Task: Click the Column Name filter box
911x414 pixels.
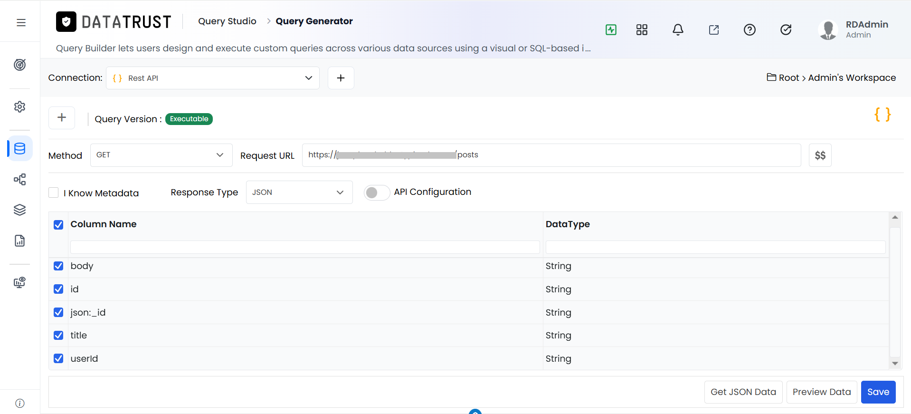Action: (x=305, y=247)
